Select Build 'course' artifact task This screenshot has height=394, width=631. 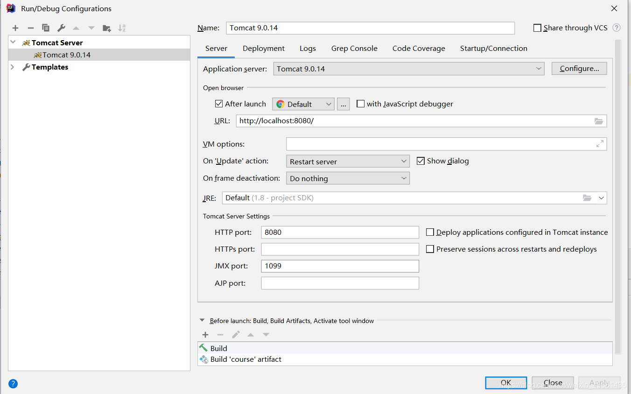click(405, 359)
